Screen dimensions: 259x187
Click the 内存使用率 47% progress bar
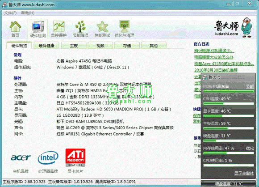coord(229,153)
